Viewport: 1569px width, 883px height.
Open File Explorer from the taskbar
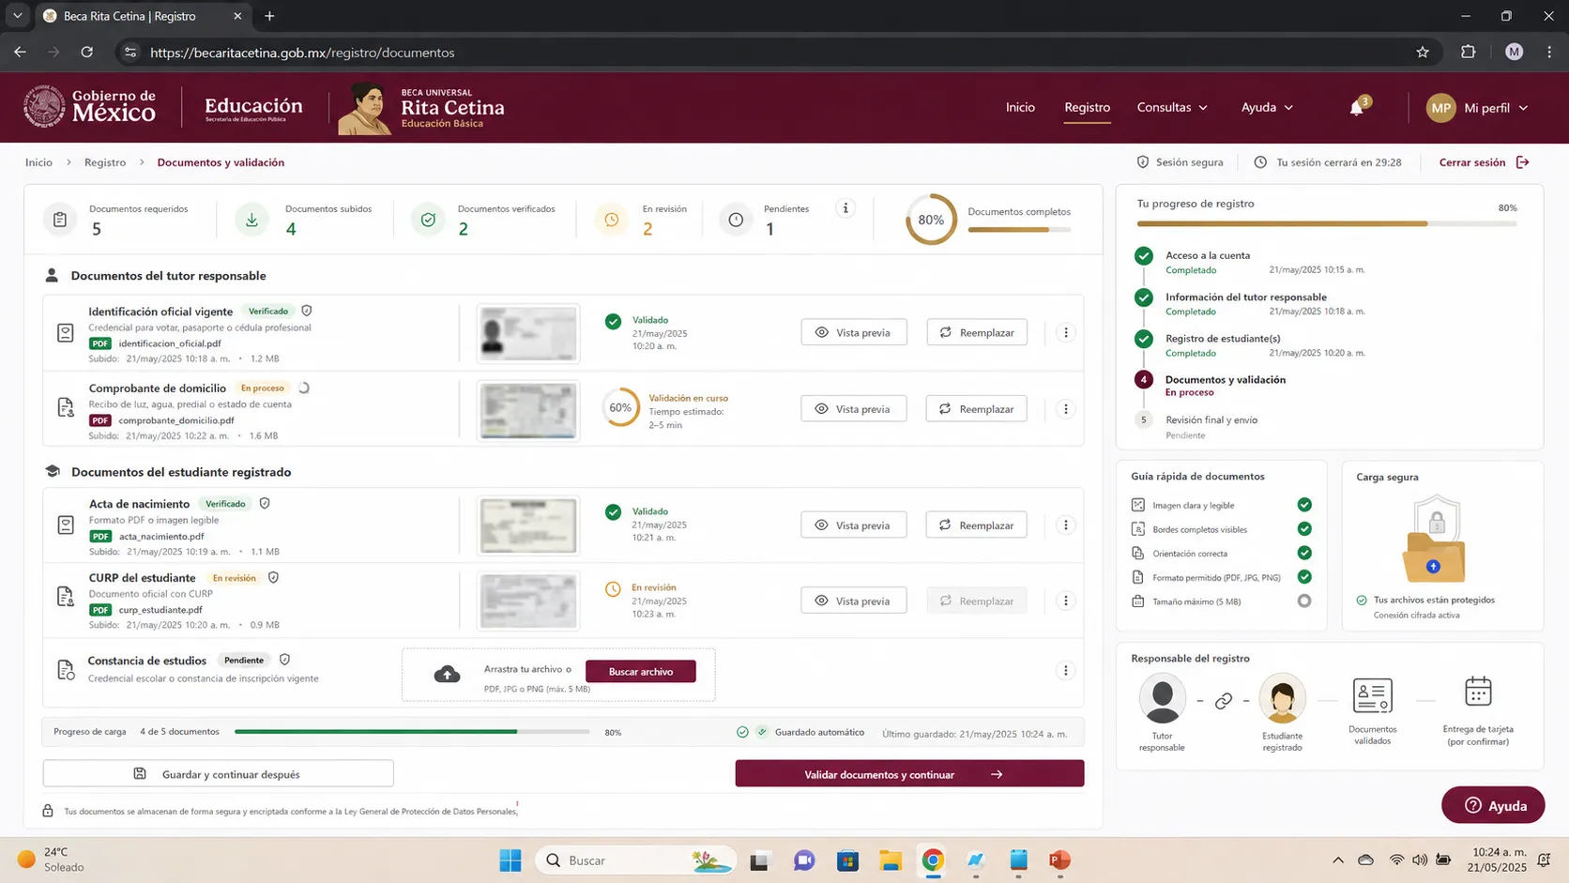(x=891, y=860)
